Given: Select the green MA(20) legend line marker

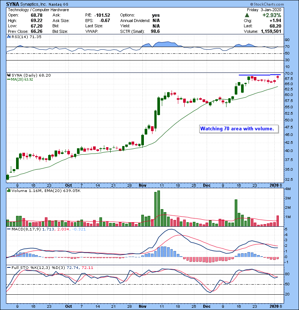Looking at the screenshot, I should [9, 80].
